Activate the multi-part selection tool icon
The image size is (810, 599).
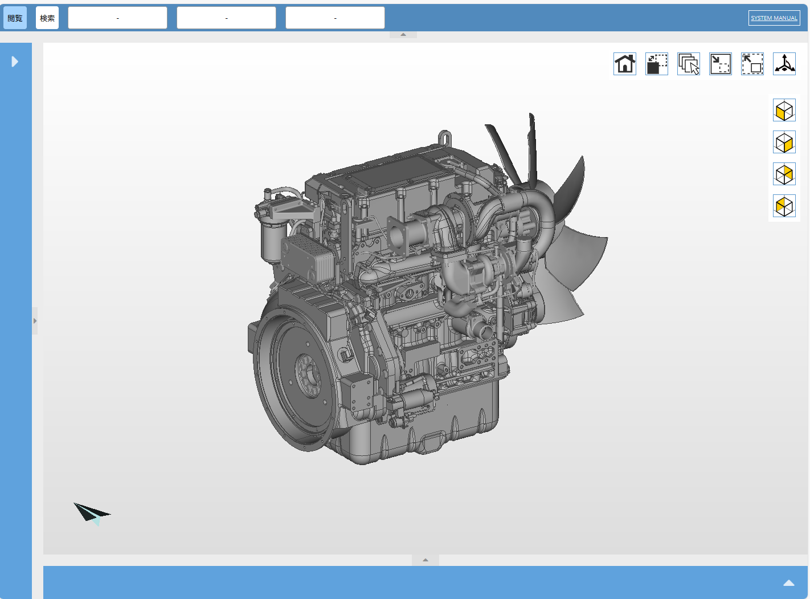click(688, 64)
